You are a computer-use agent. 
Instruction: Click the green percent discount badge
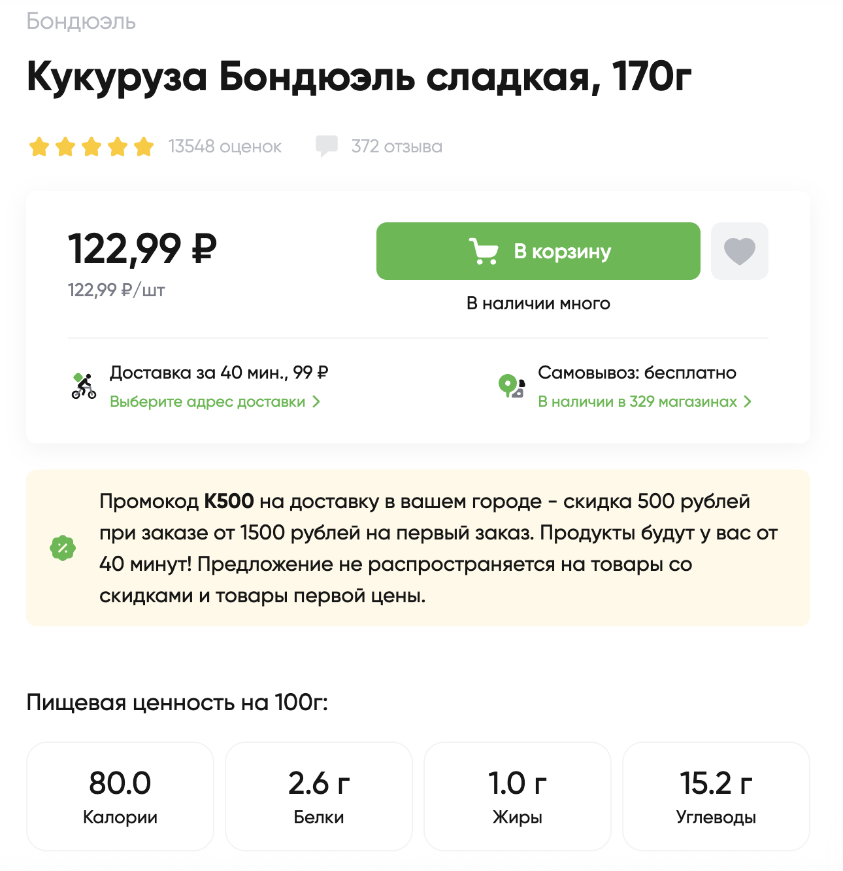63,548
